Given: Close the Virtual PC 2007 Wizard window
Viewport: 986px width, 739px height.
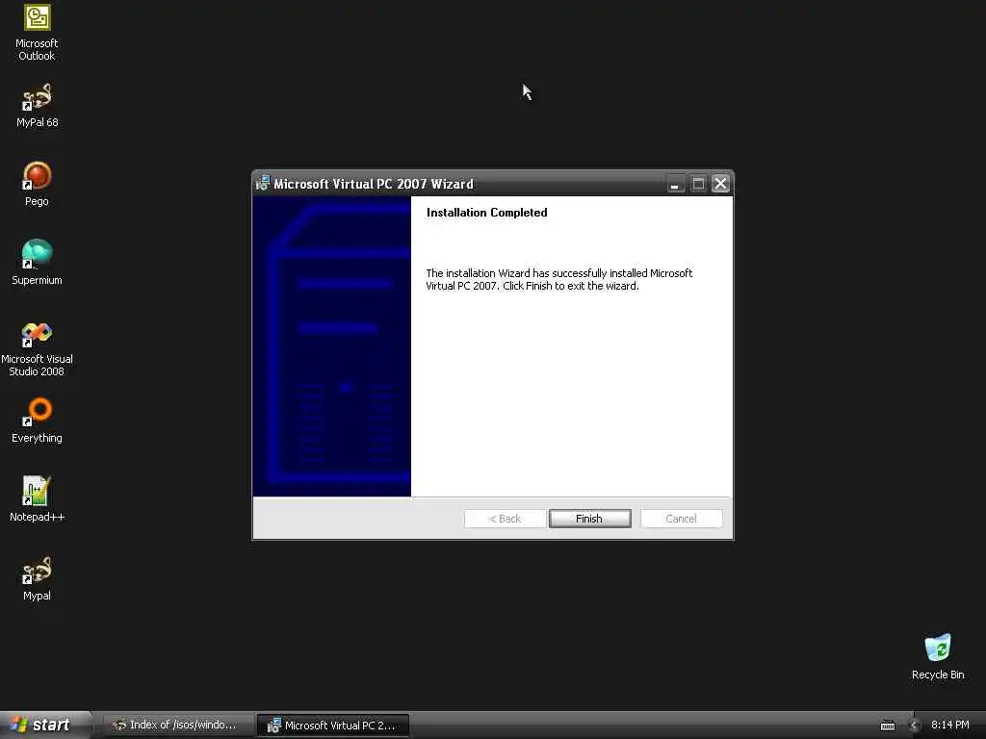Looking at the screenshot, I should tap(720, 184).
